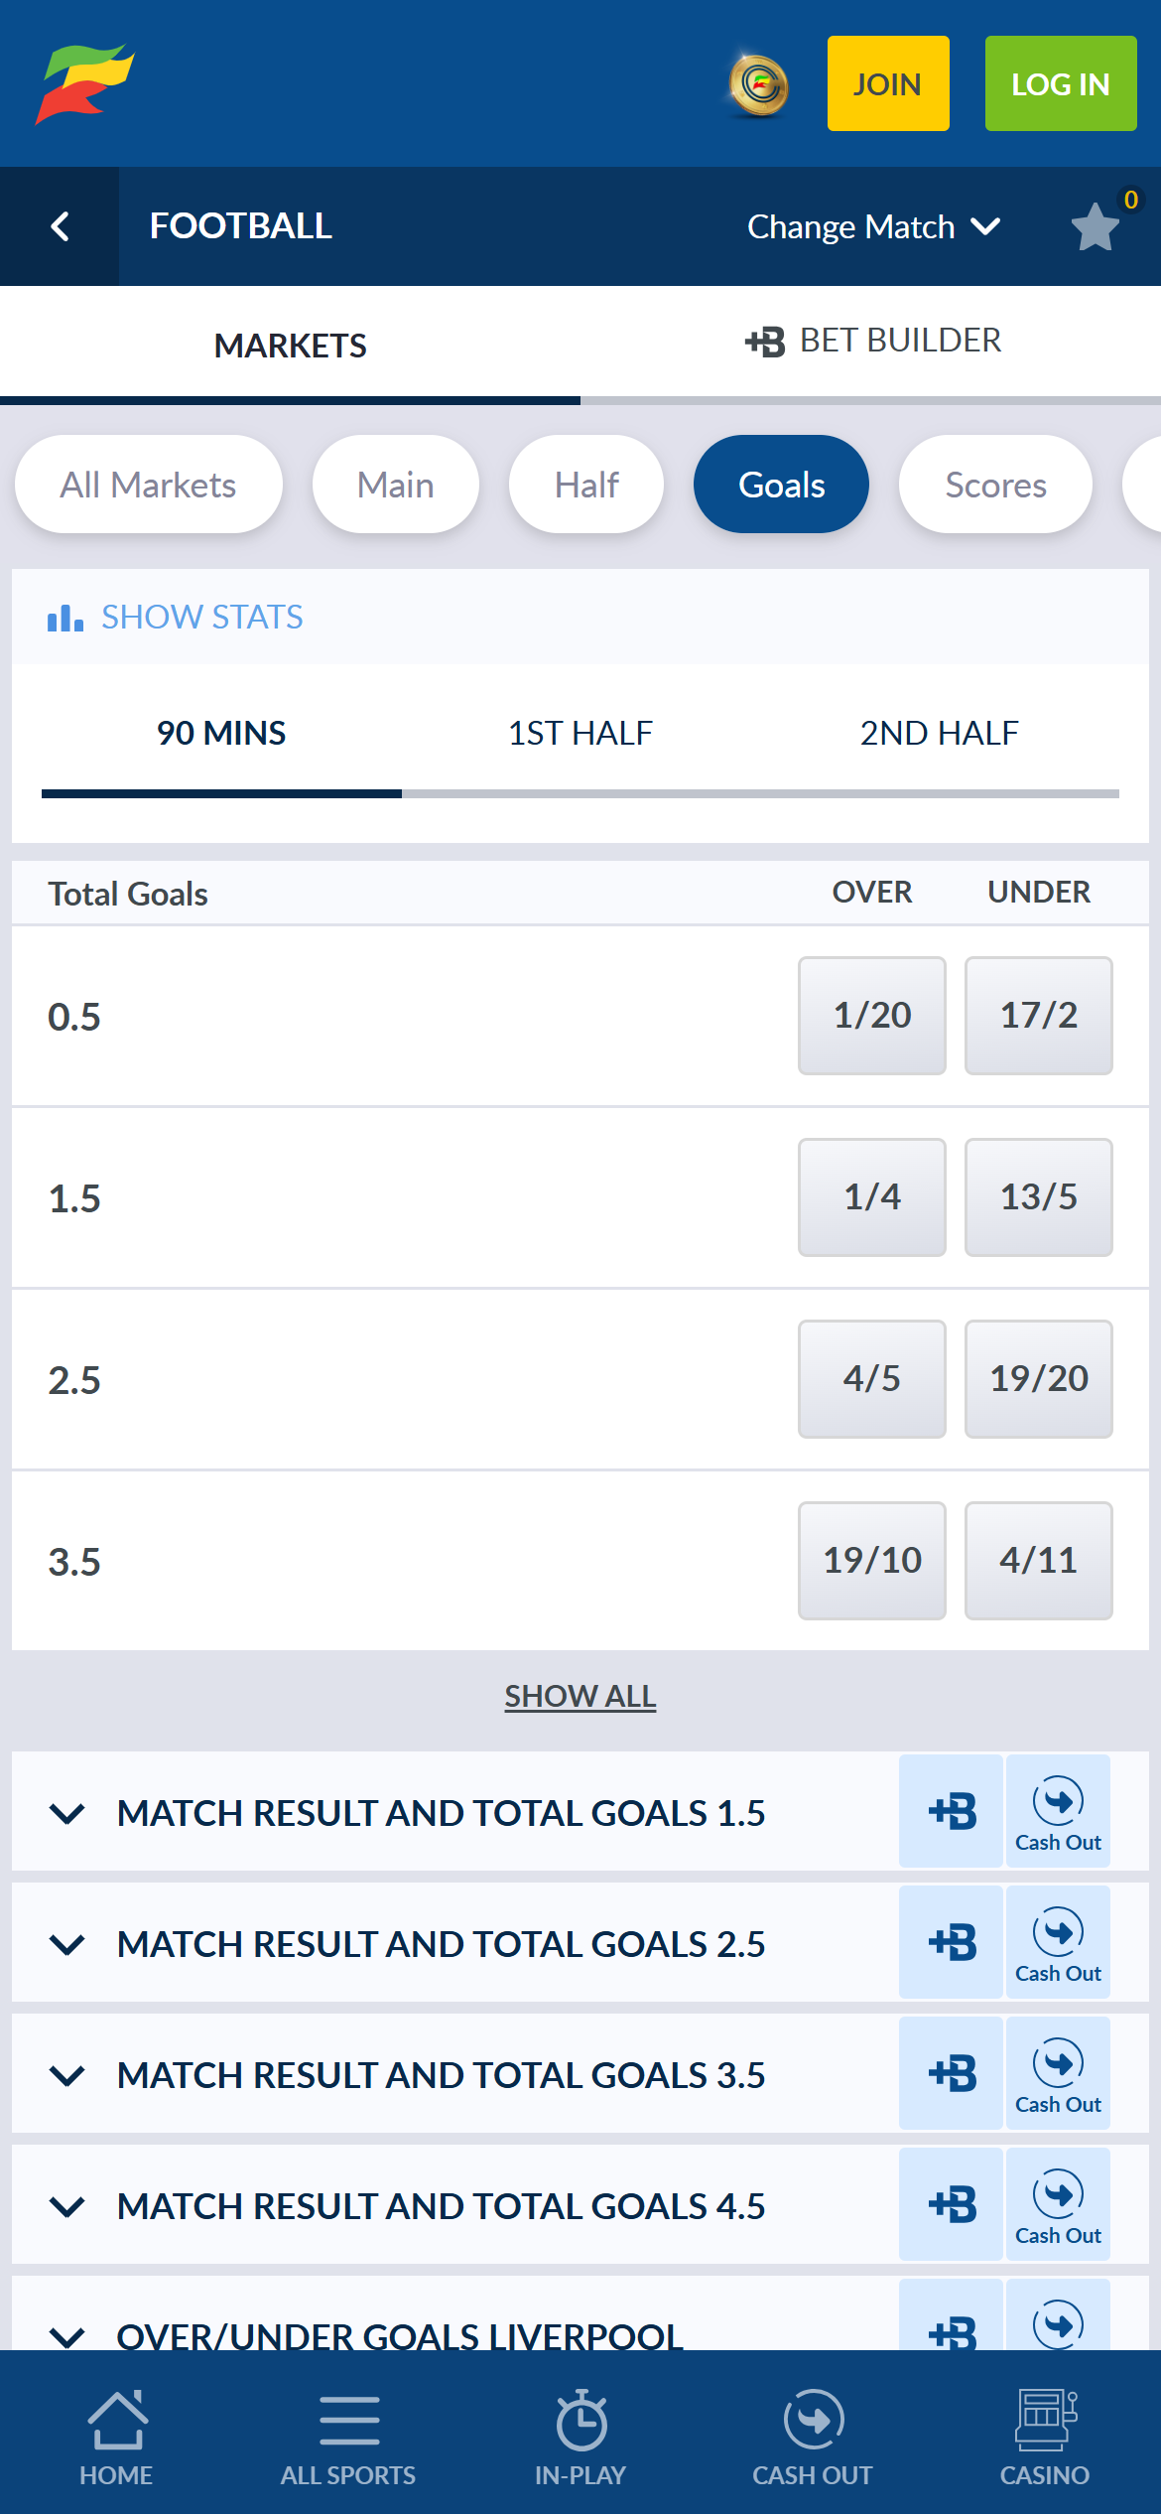This screenshot has width=1161, height=2514.
Task: Select the Home icon in the bottom navigation
Action: tap(116, 2421)
